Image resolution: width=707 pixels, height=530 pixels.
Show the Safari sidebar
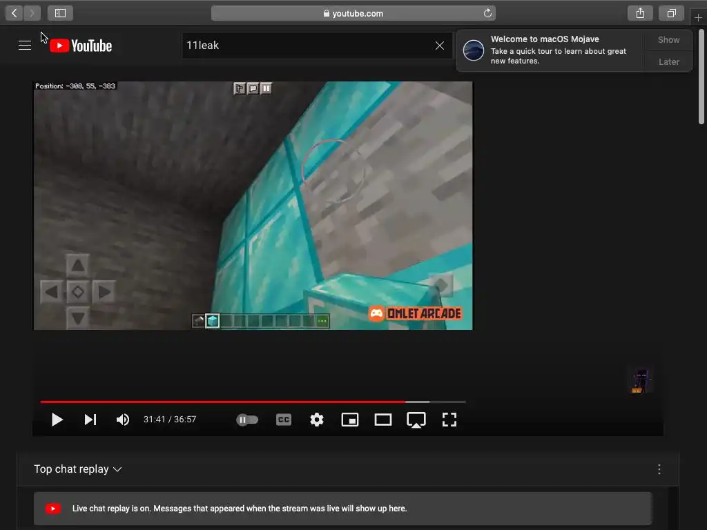point(61,13)
